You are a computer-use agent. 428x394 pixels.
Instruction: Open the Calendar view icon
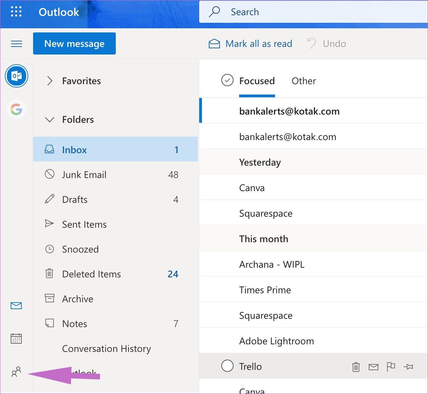pyautogui.click(x=16, y=338)
